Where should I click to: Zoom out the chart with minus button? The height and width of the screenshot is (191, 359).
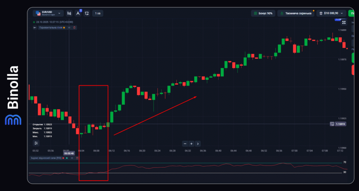[x=185, y=143]
